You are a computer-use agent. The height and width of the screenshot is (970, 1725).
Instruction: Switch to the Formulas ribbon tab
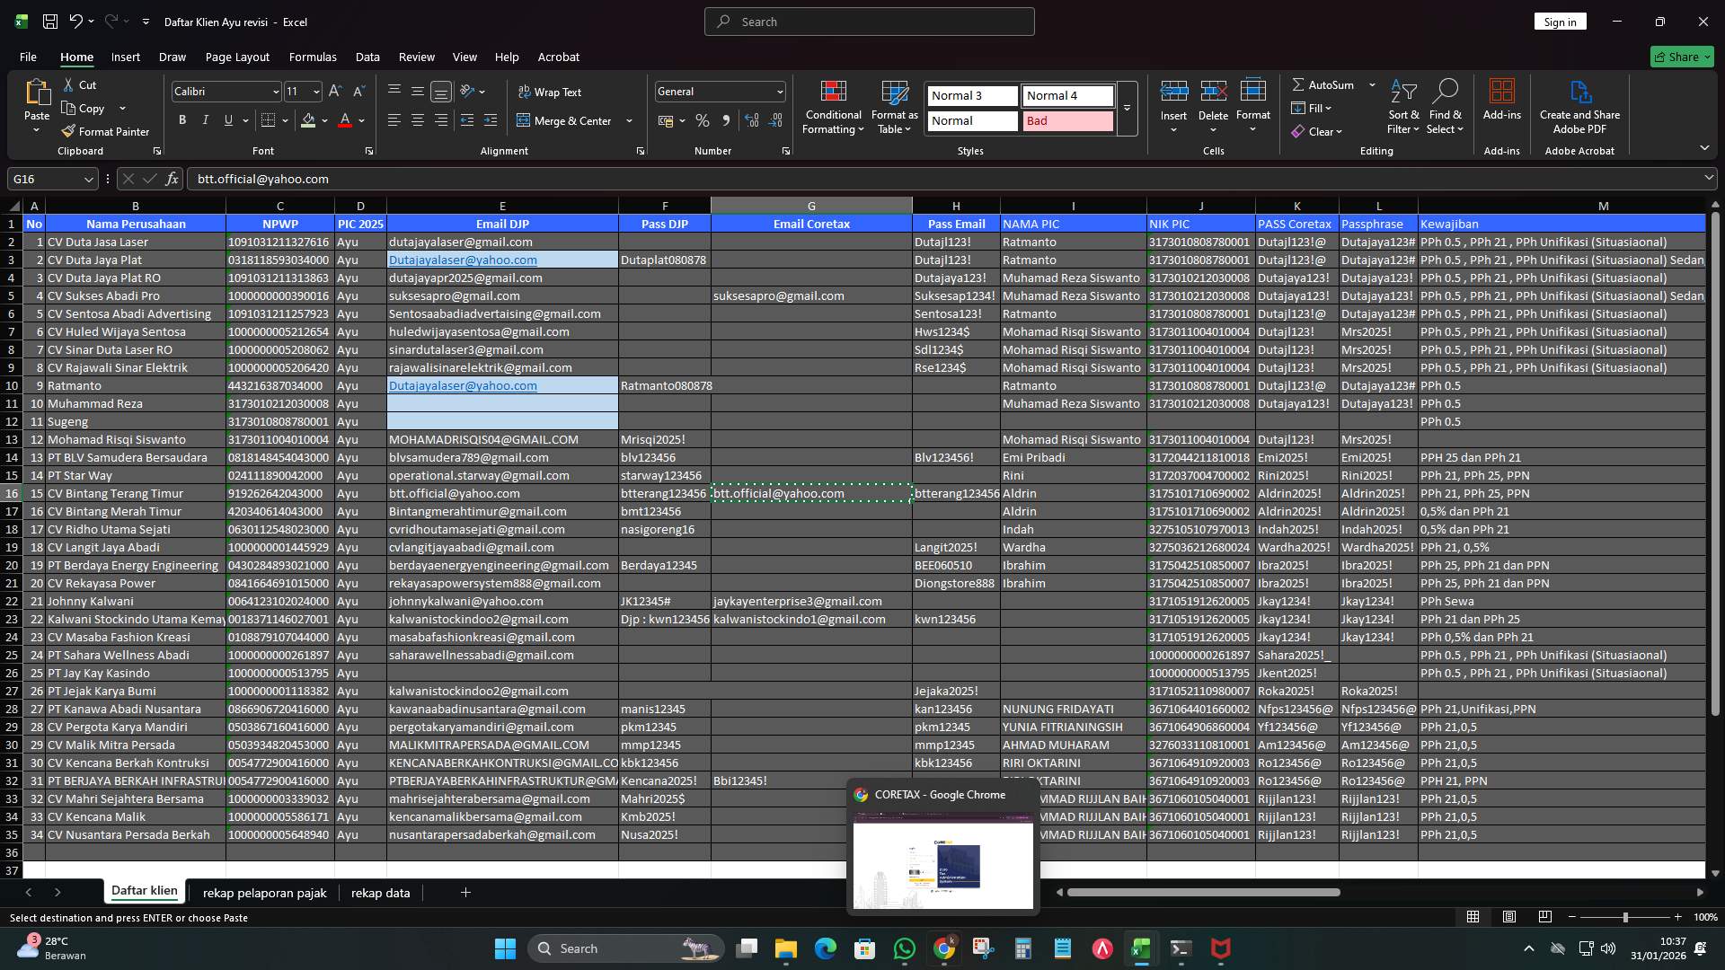(x=313, y=57)
